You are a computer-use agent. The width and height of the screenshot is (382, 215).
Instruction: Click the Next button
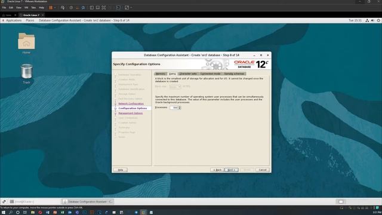[231, 170]
